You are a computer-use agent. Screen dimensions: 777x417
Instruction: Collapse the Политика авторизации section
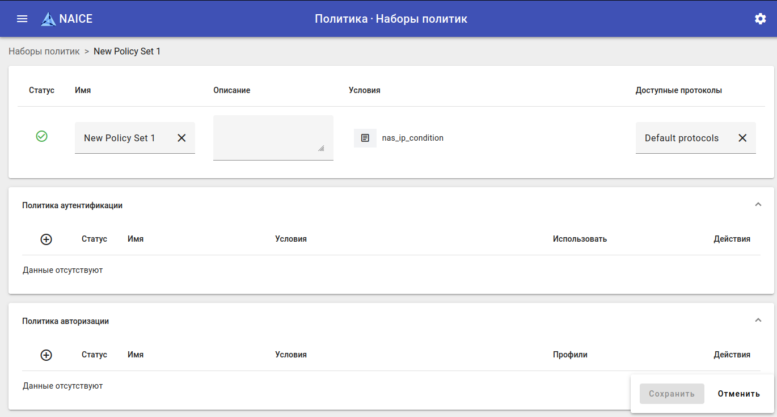click(758, 320)
